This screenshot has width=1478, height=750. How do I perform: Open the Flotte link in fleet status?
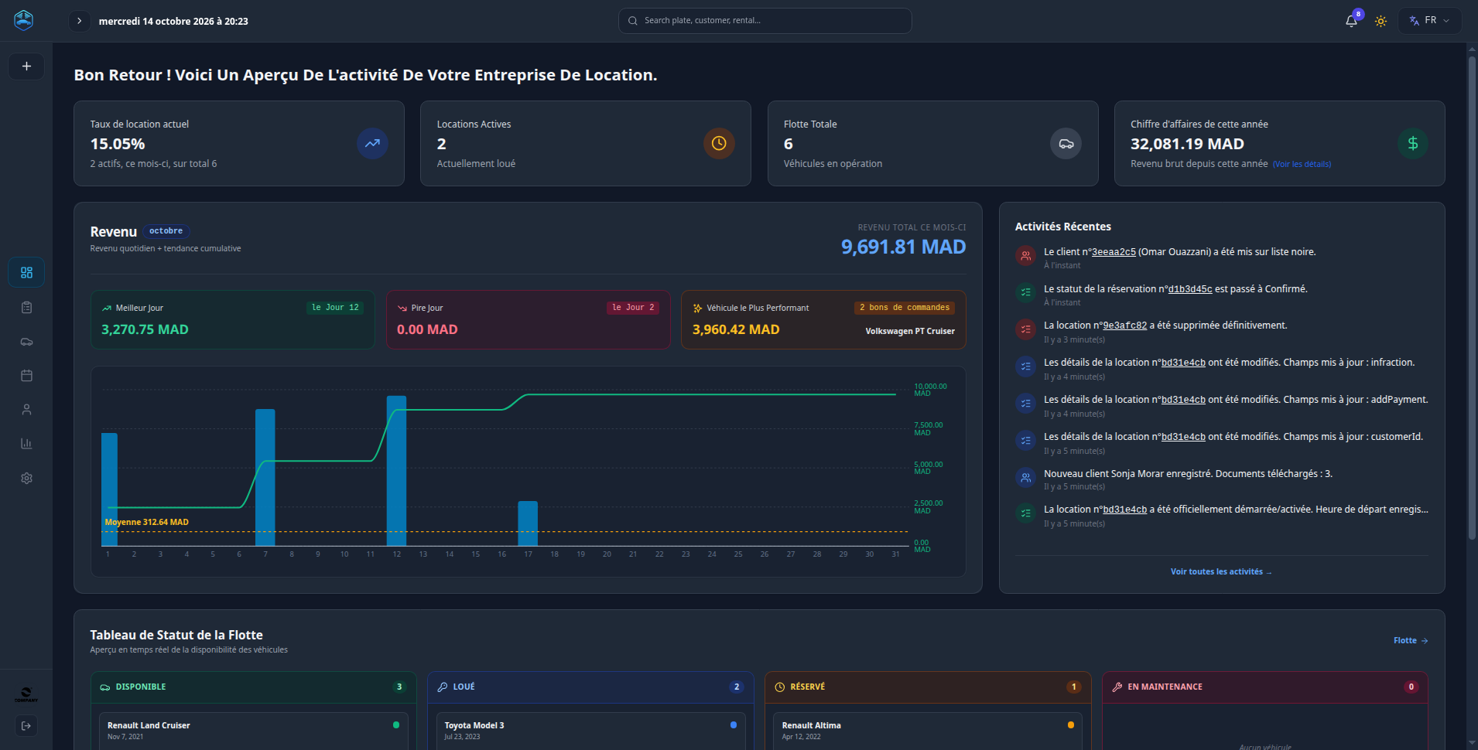click(1411, 641)
